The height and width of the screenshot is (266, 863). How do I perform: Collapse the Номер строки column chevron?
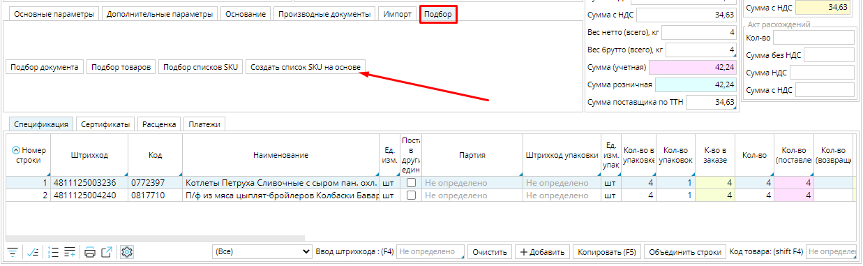tap(17, 149)
